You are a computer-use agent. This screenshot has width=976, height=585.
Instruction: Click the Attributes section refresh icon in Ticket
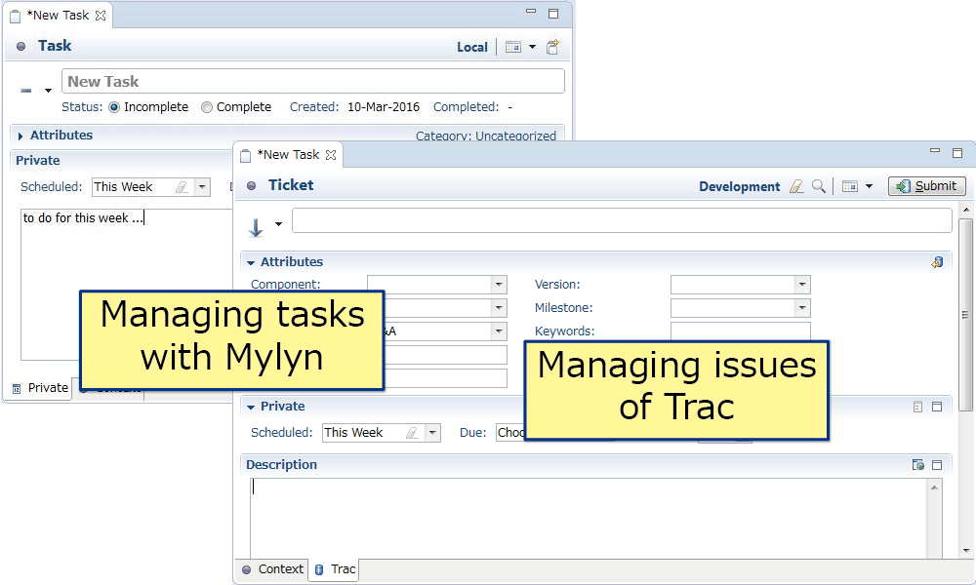point(937,262)
